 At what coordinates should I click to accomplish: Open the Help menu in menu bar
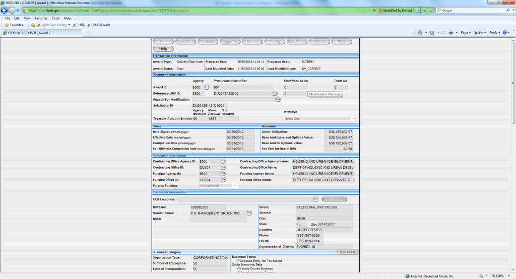point(67,19)
